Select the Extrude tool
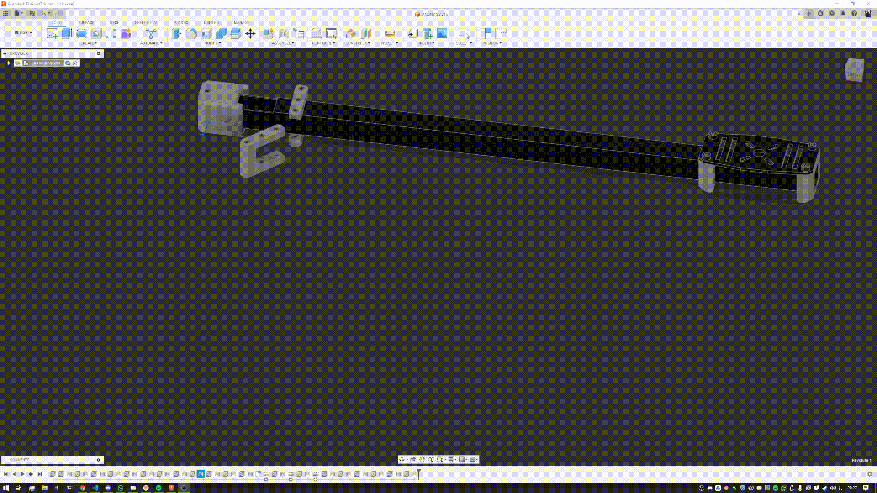Viewport: 877px width, 493px height. (67, 33)
